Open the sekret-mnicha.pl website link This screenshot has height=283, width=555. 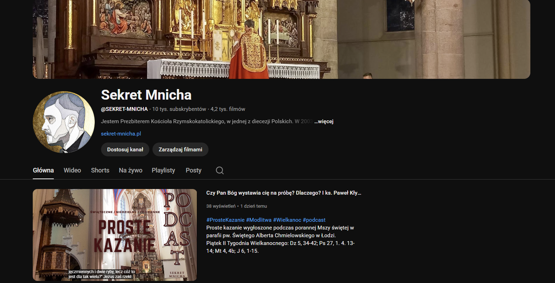coord(121,134)
